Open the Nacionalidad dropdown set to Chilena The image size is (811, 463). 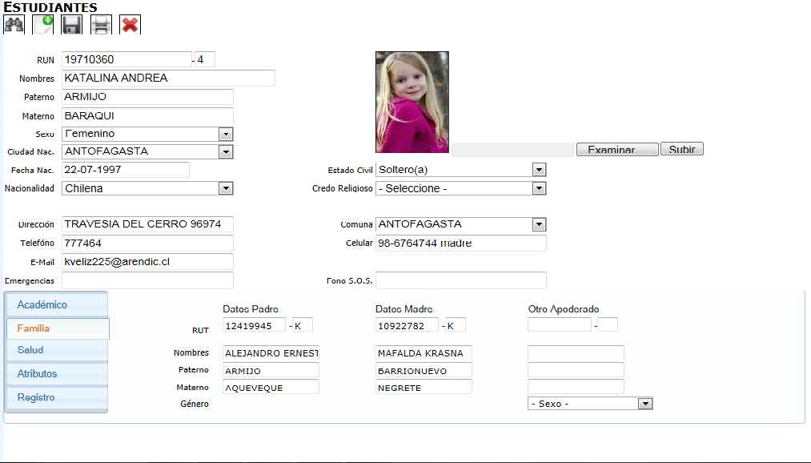[225, 188]
